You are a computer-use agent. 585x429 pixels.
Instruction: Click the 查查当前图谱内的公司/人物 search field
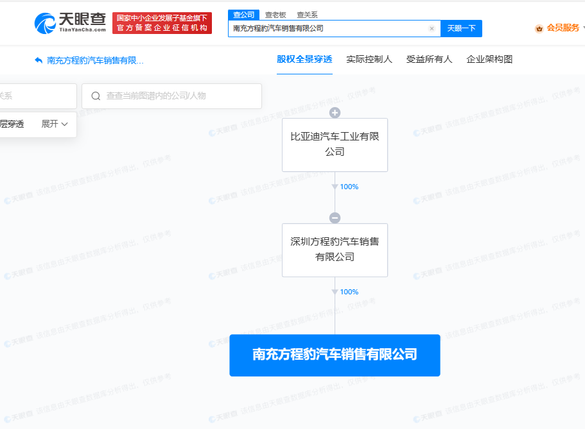pos(171,96)
